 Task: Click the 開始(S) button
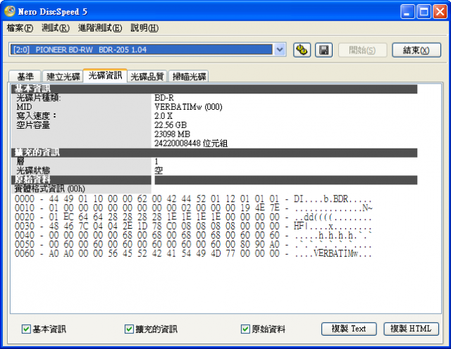click(x=362, y=50)
